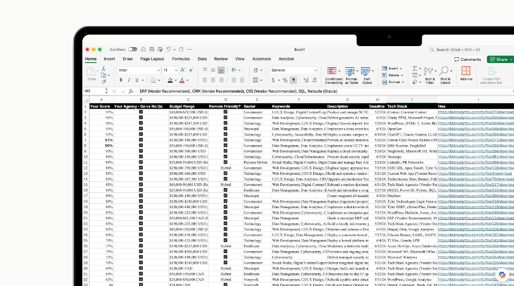This screenshot has height=286, width=514.
Task: Toggle Go vs No Go checkbox in row 2
Action: (x=141, y=112)
